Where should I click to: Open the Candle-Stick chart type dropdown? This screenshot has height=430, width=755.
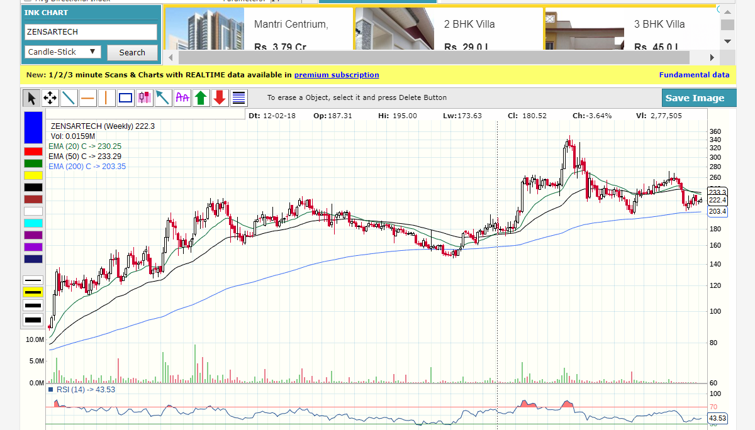[x=63, y=52]
